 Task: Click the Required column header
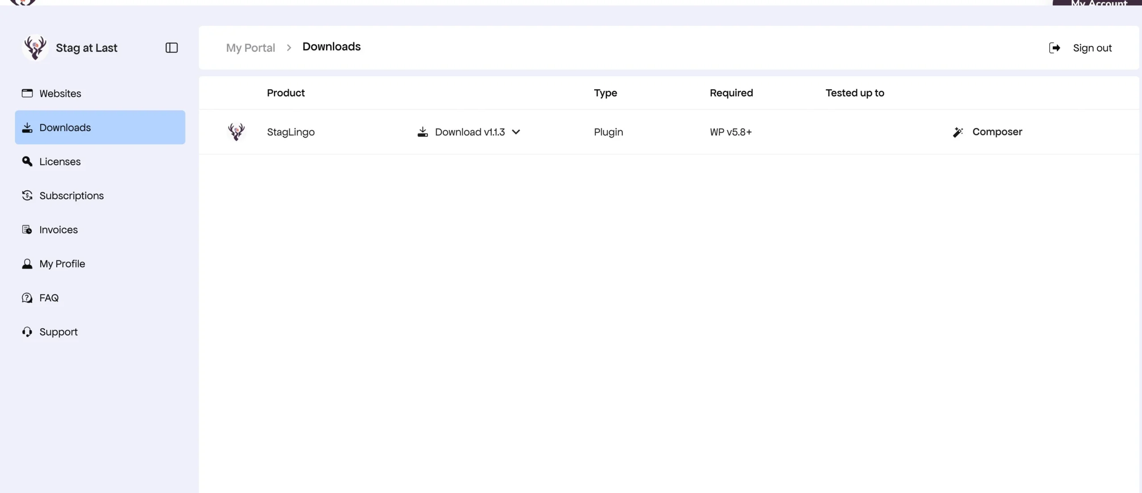[731, 93]
